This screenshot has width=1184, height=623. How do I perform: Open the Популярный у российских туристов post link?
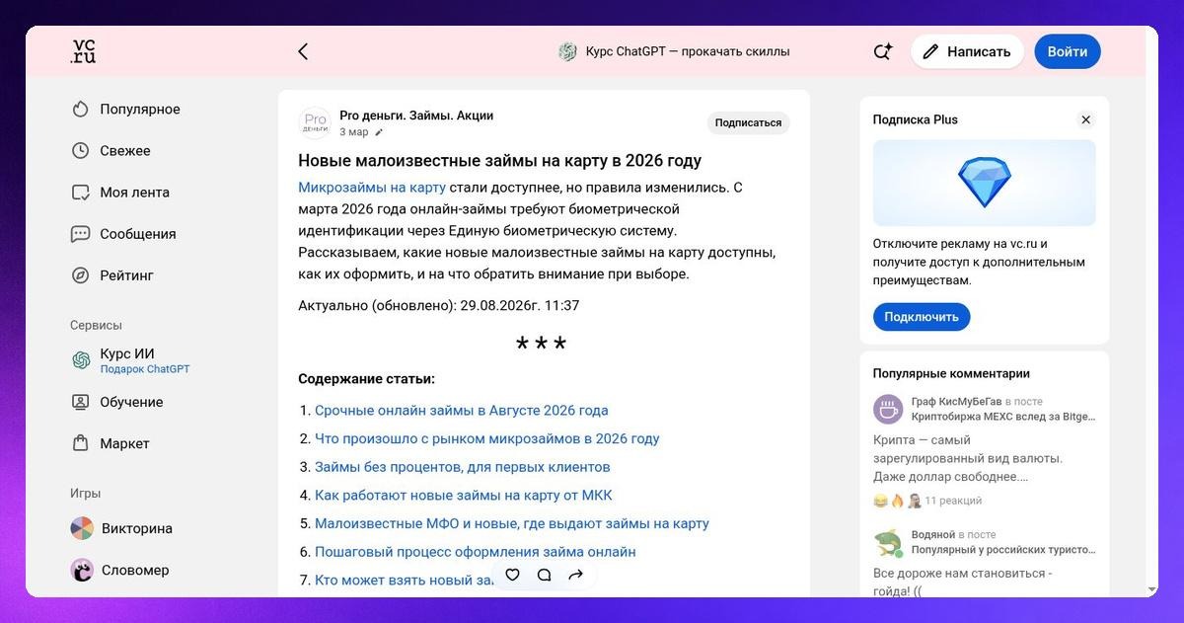(1003, 550)
